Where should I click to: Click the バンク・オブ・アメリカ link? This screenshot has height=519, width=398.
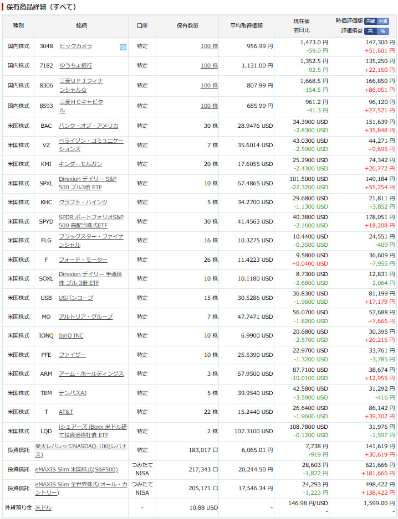pyautogui.click(x=88, y=126)
